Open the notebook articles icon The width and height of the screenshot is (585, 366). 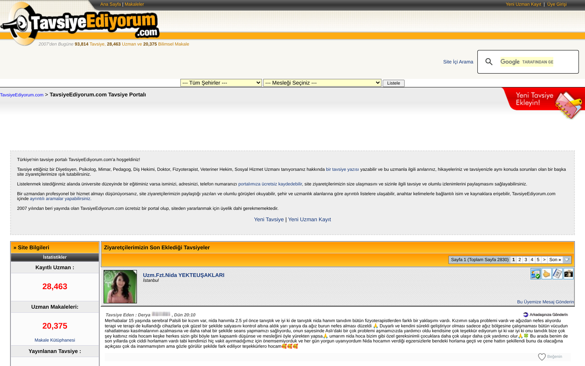click(557, 274)
